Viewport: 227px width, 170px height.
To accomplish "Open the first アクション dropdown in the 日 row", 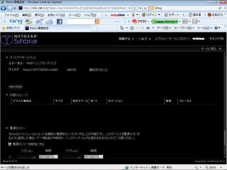I will (27, 157).
